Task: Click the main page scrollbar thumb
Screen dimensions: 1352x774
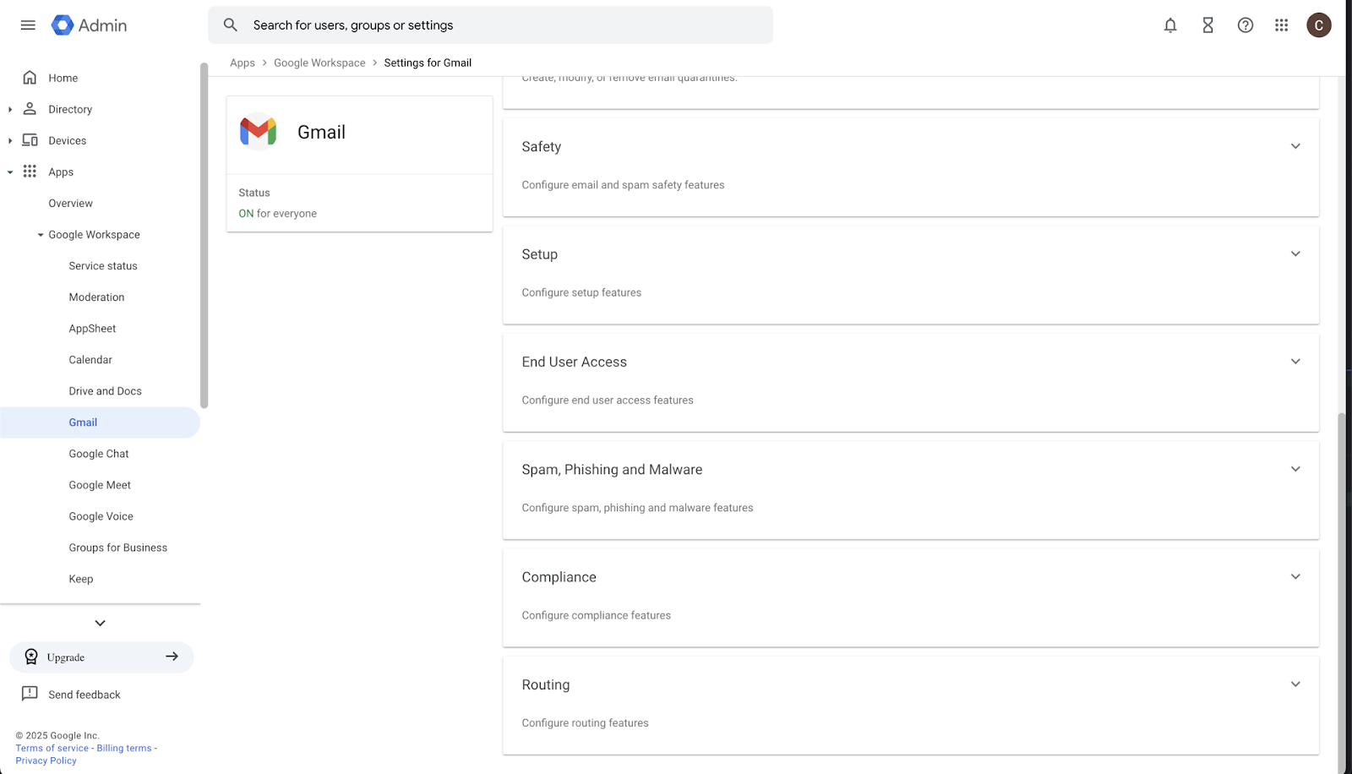Action: click(1342, 591)
